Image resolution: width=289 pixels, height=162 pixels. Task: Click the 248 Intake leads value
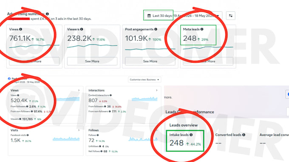176,143
